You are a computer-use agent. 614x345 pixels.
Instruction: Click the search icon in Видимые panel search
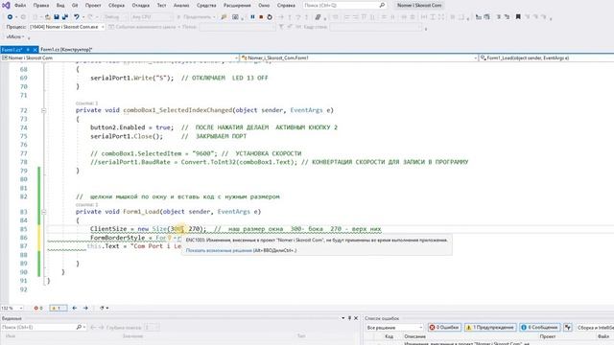click(79, 327)
